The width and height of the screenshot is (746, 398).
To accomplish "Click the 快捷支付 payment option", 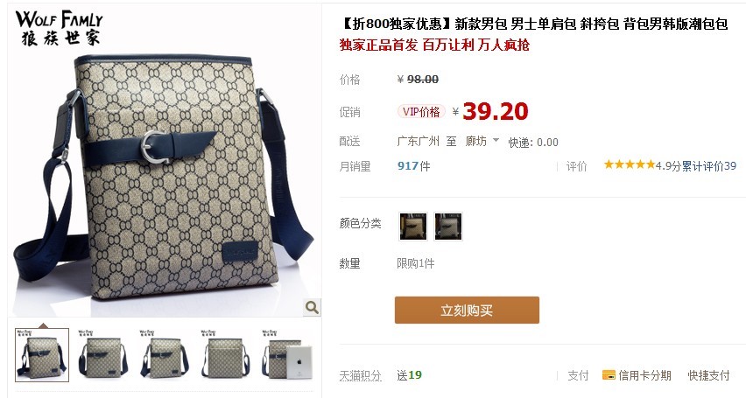I will coord(708,375).
